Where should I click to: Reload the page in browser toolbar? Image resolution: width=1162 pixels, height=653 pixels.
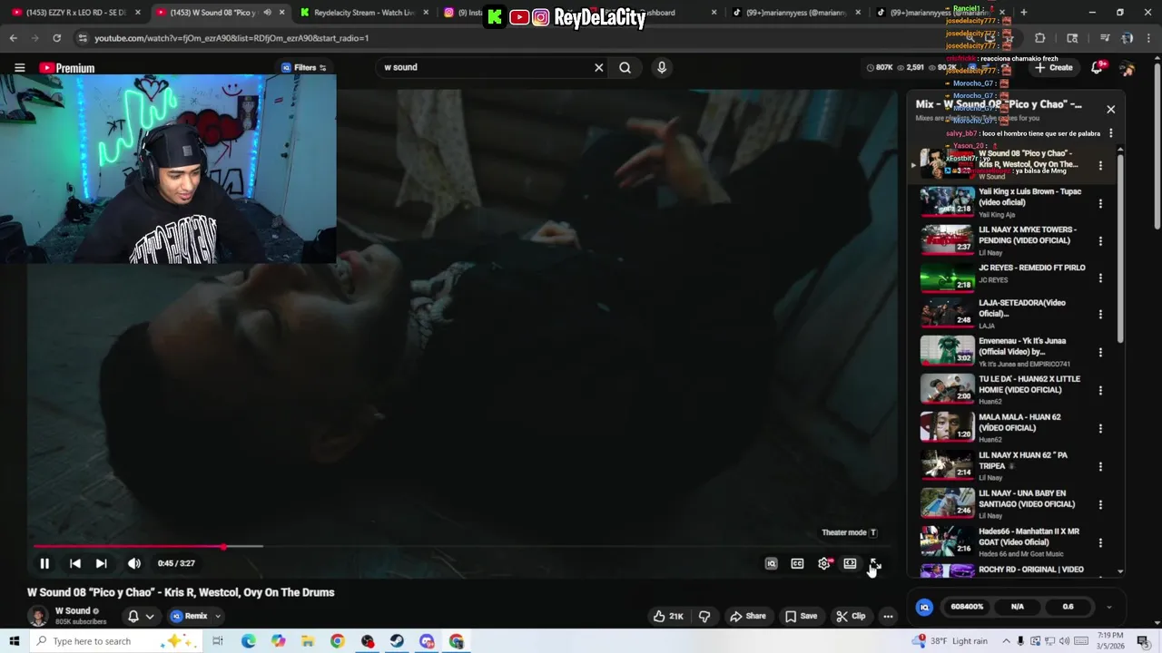pyautogui.click(x=56, y=38)
